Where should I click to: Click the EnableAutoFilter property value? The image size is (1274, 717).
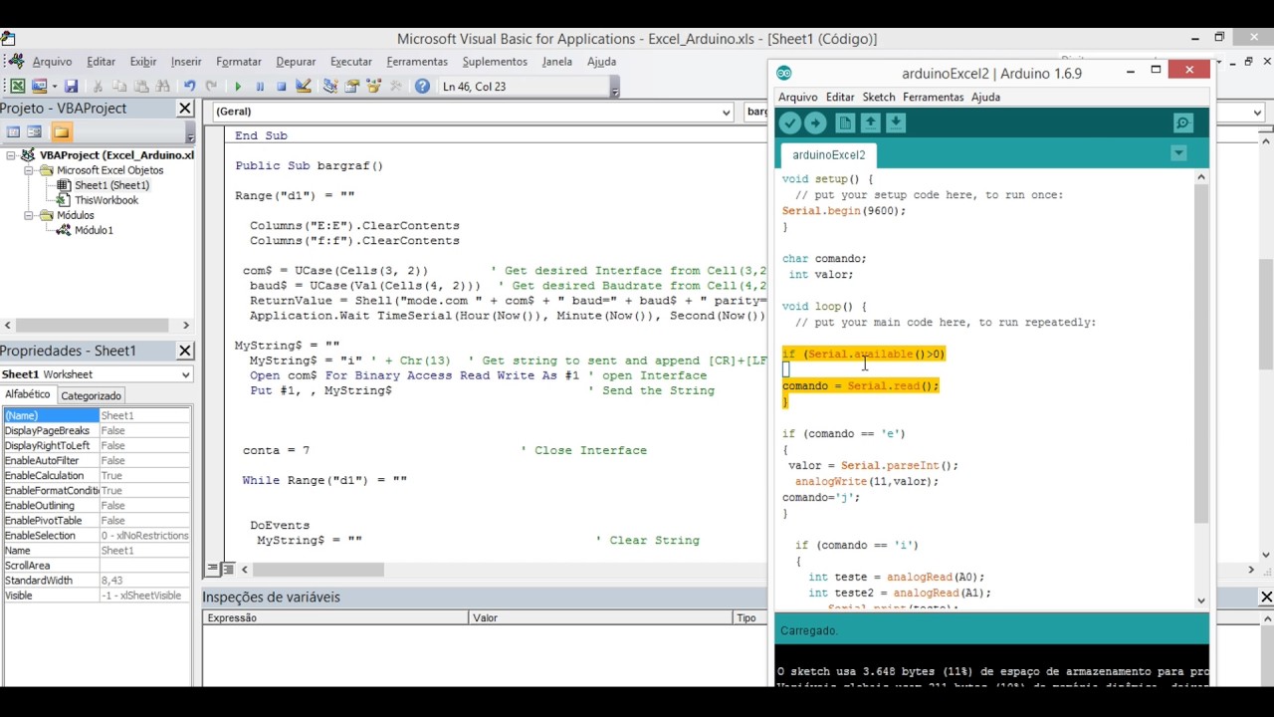(144, 461)
